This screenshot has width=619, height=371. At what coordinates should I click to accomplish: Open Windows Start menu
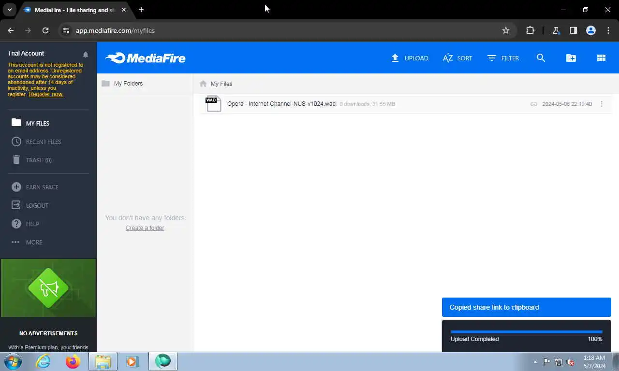pyautogui.click(x=13, y=361)
